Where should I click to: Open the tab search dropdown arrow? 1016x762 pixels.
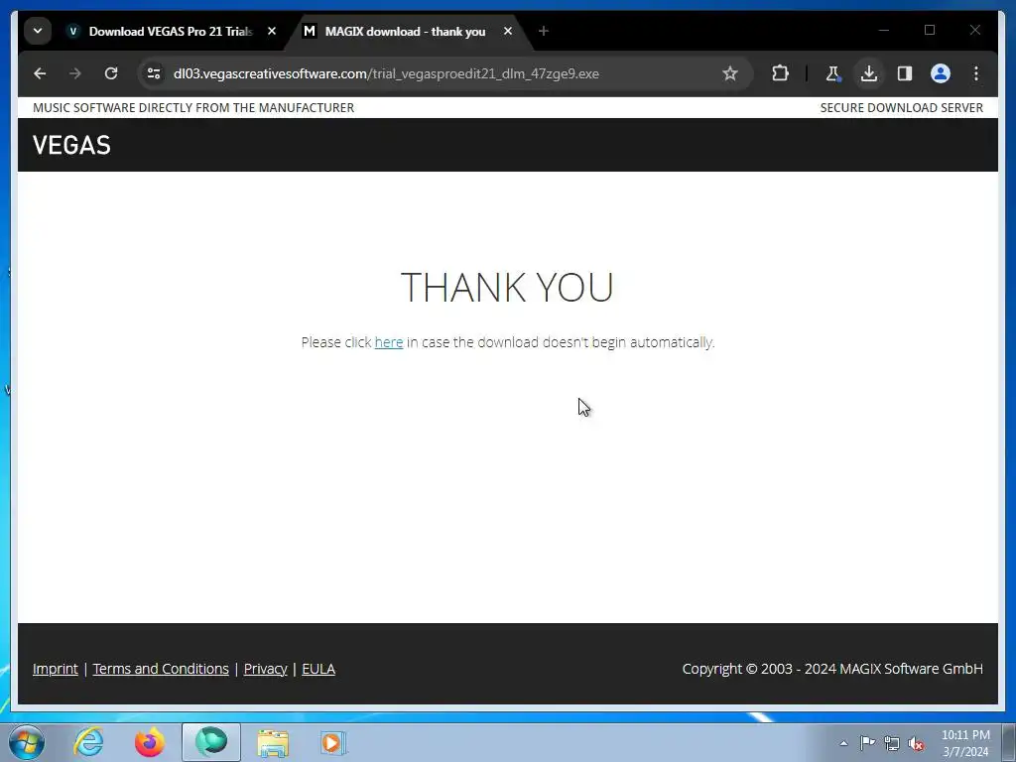tap(38, 31)
